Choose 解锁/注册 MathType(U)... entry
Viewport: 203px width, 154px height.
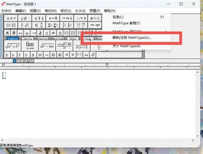[x=137, y=38]
